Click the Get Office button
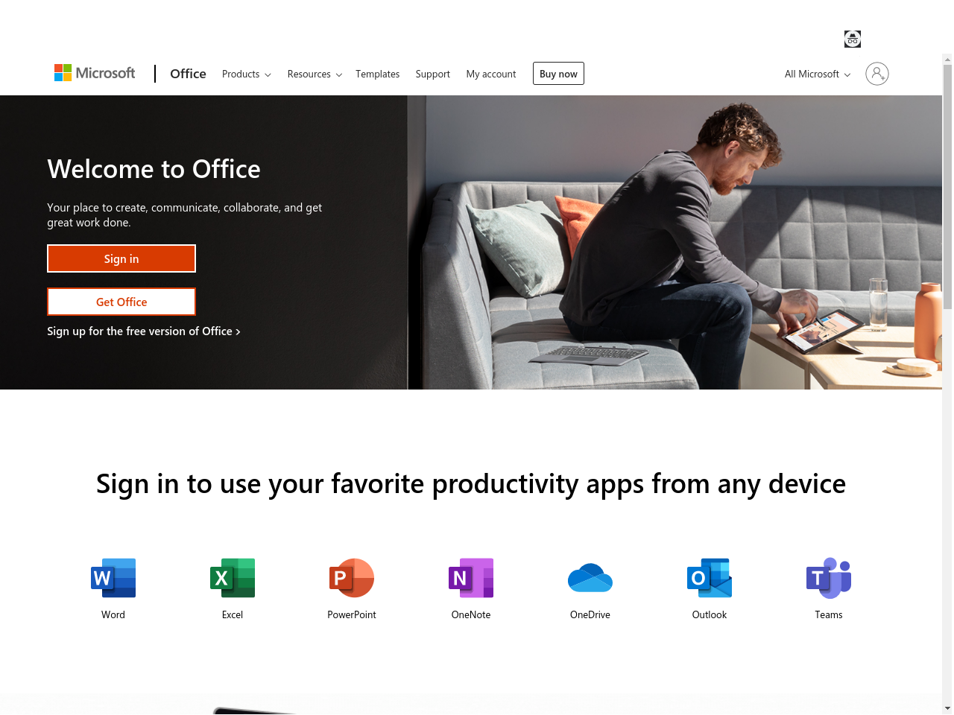The image size is (954, 715). 121,302
